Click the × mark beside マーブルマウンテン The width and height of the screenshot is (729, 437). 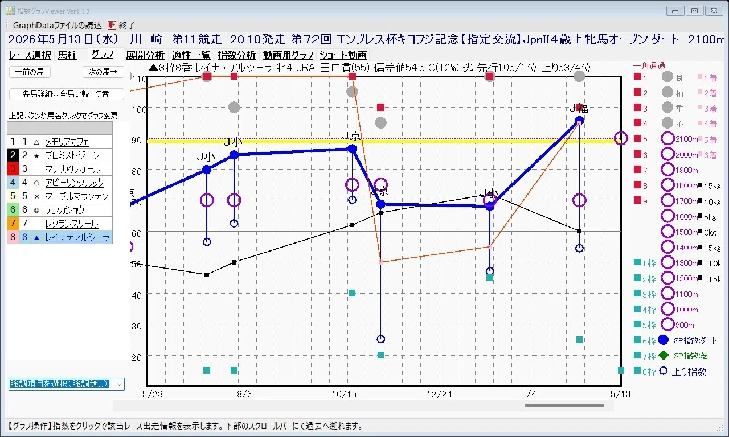pos(36,196)
